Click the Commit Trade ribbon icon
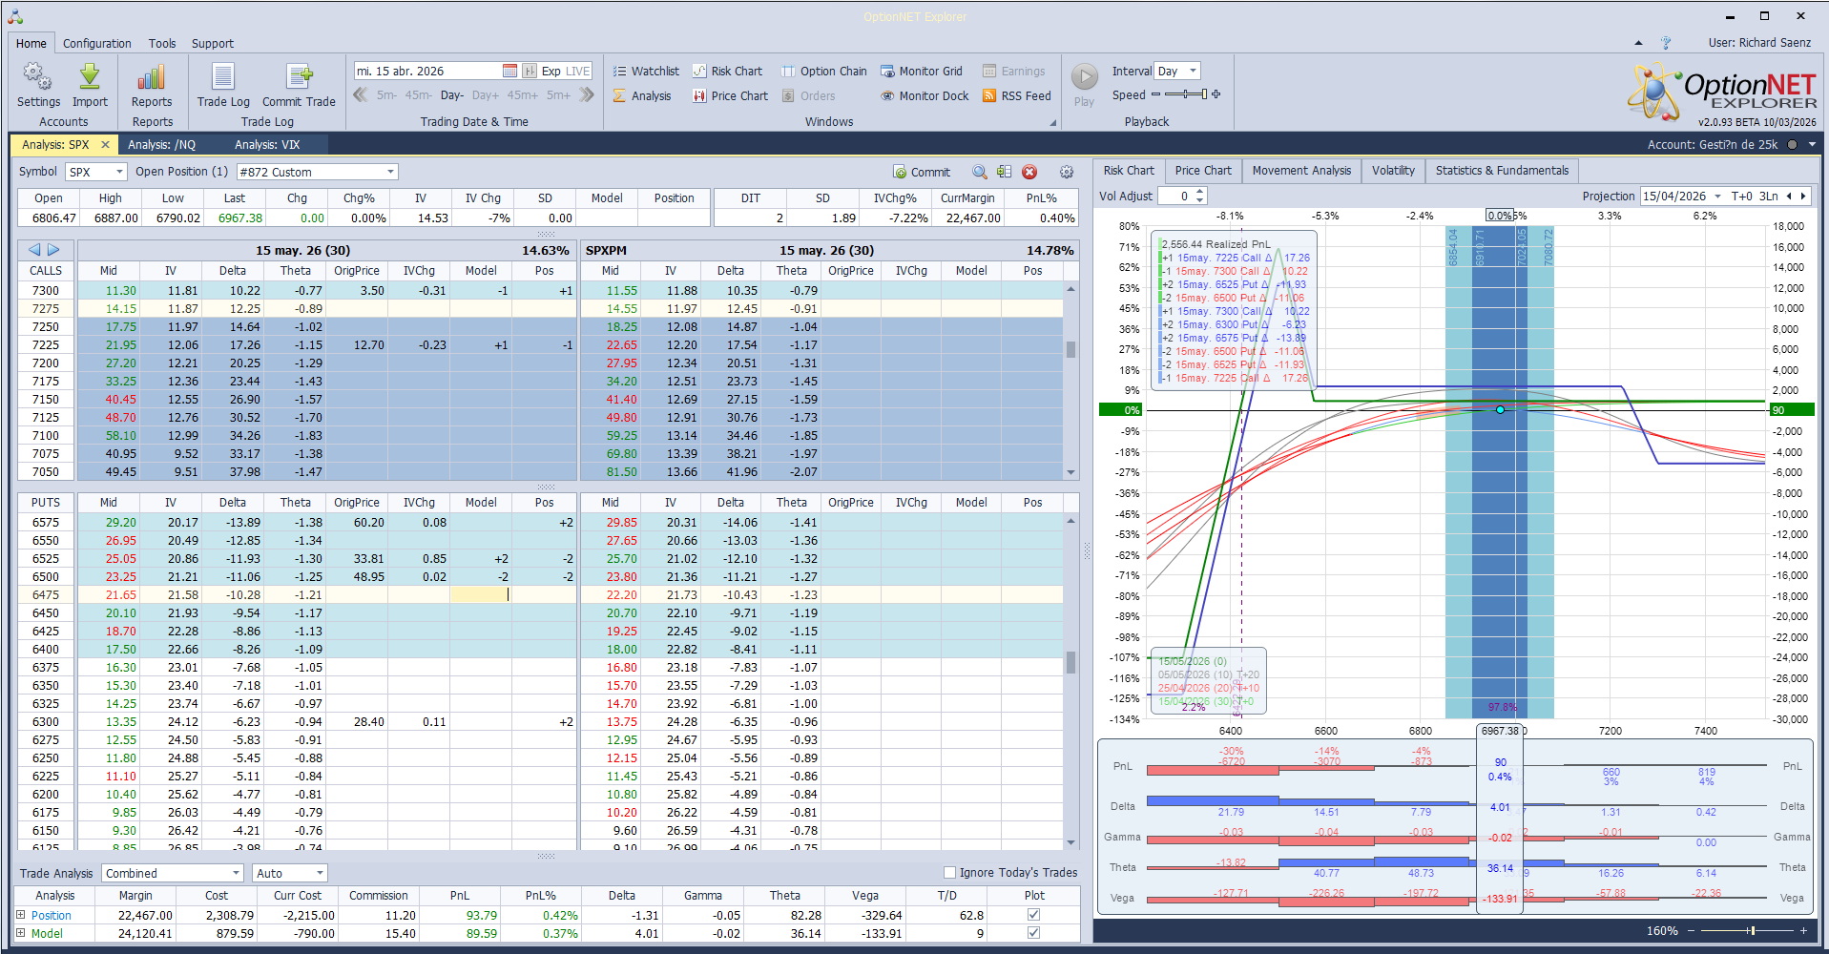The height and width of the screenshot is (954, 1829). pos(299,78)
